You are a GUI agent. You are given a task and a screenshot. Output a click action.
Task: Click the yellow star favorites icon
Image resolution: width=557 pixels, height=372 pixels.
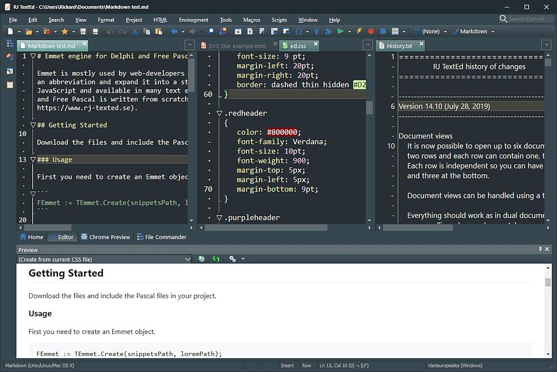[x=64, y=32]
